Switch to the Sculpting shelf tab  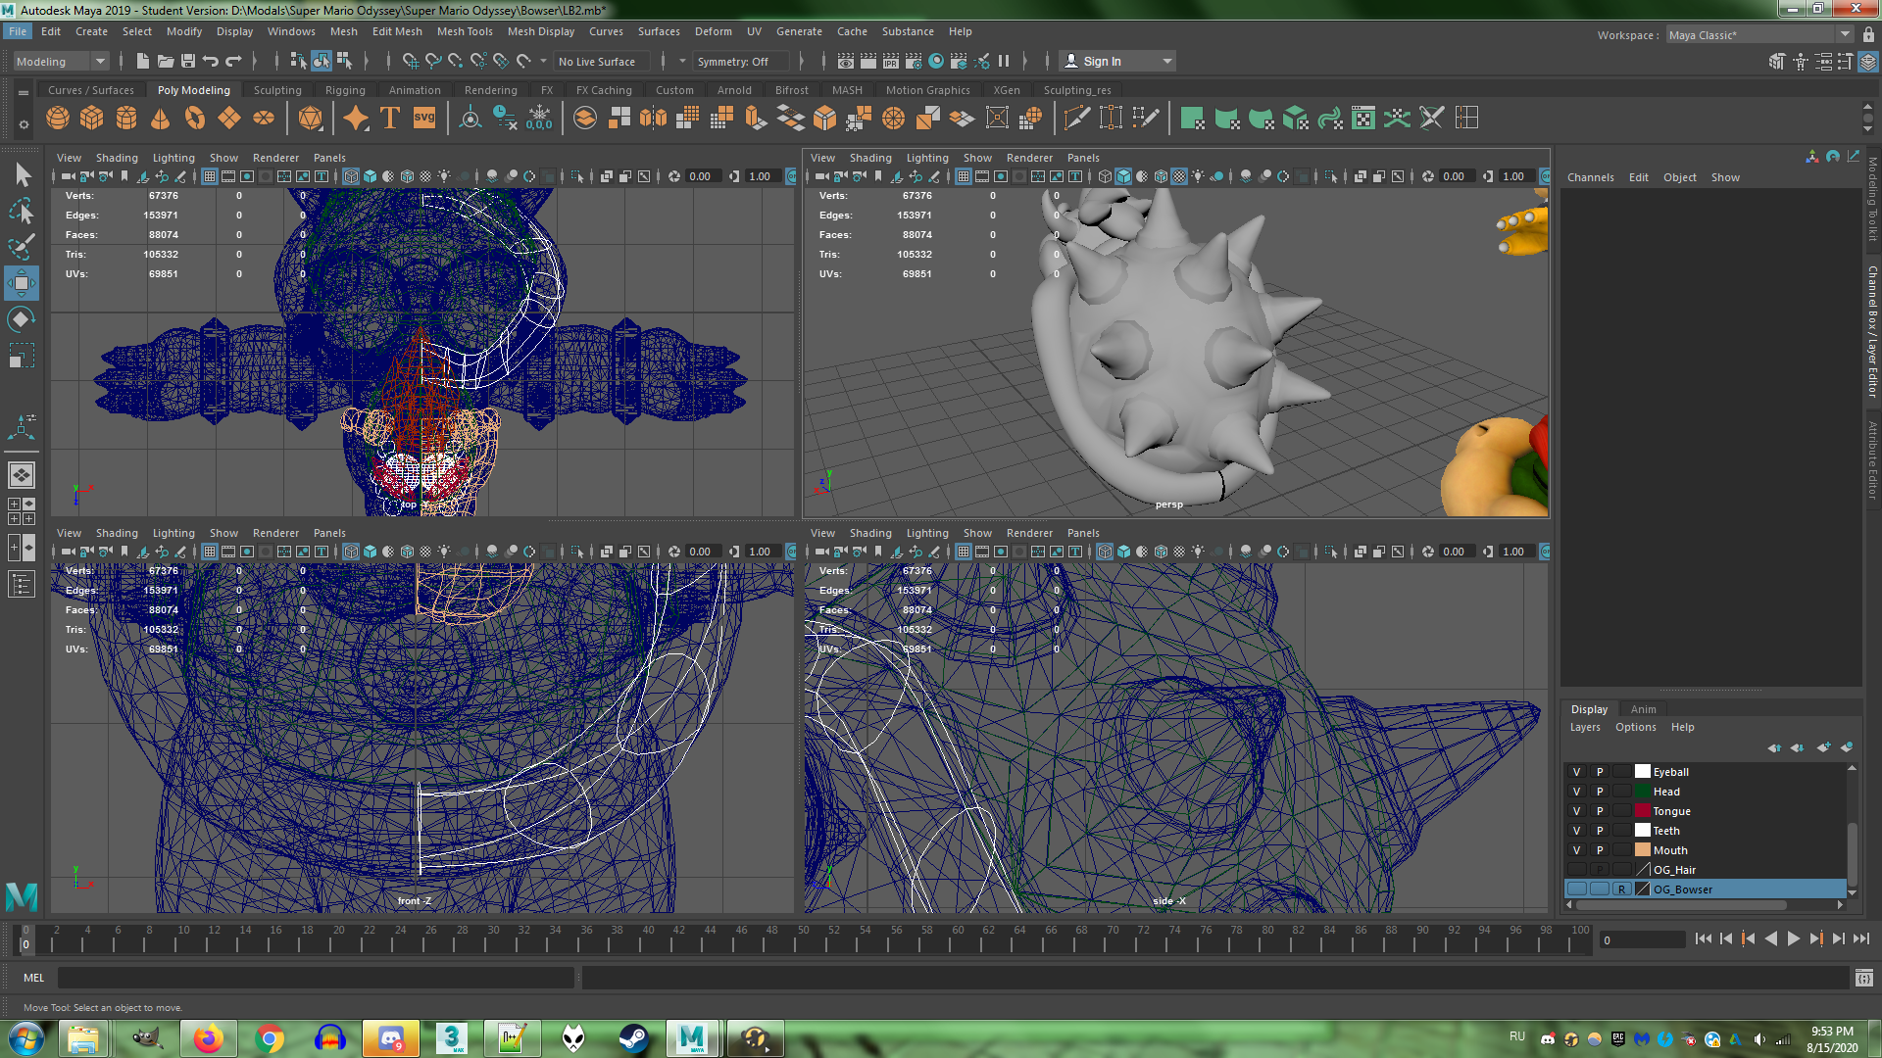277,90
